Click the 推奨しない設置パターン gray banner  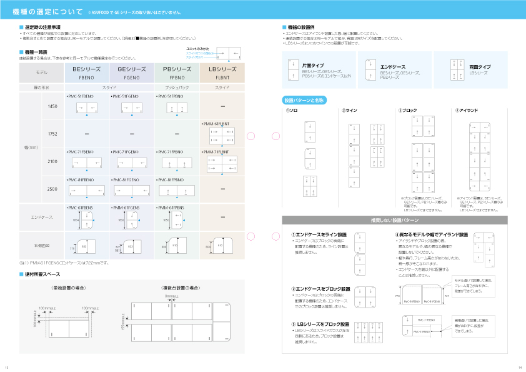coord(395,220)
